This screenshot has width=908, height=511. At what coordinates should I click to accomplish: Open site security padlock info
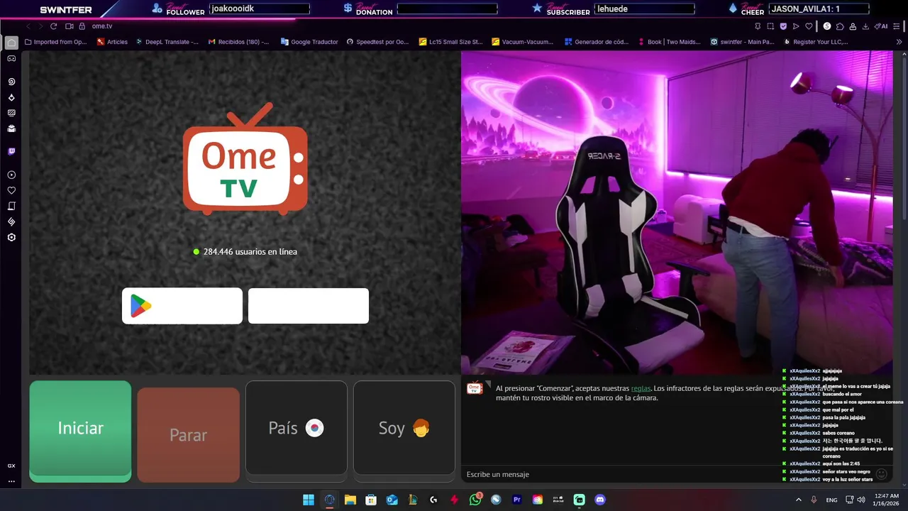(82, 26)
